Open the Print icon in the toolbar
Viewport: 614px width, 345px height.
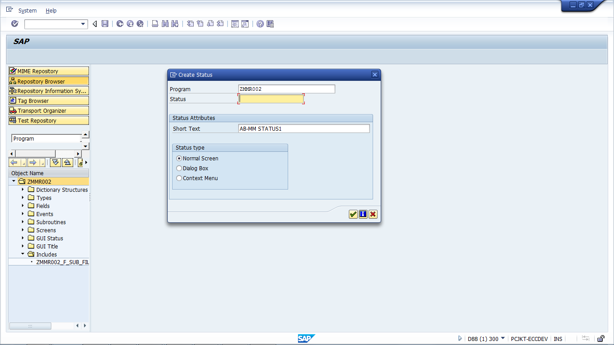(x=154, y=24)
